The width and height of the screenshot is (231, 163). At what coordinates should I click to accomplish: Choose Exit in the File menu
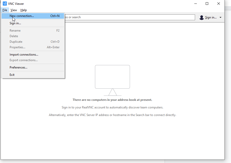33,75
